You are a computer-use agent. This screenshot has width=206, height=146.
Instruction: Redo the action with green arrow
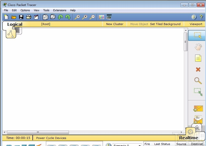(68, 17)
